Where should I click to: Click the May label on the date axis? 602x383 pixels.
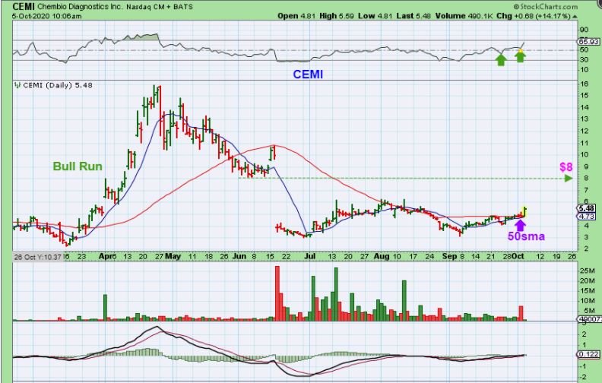click(173, 256)
